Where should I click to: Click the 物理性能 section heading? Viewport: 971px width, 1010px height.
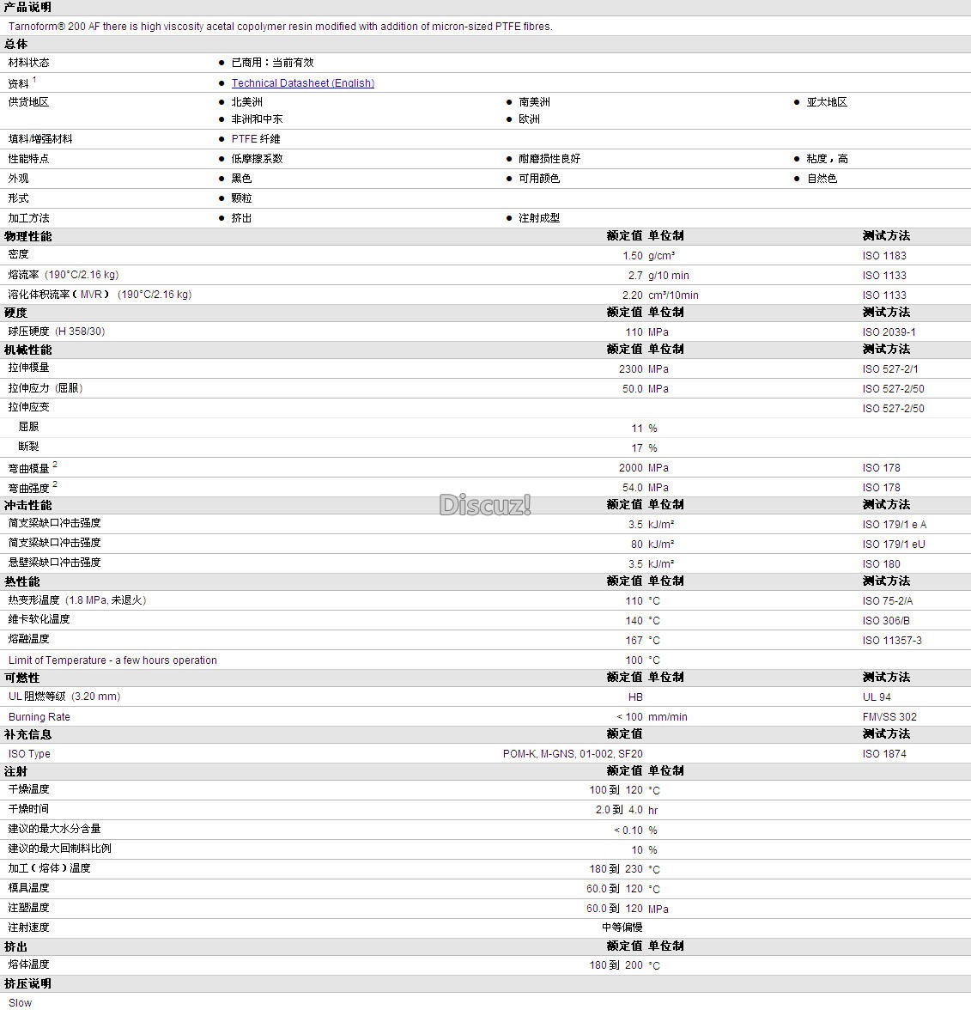(x=27, y=236)
